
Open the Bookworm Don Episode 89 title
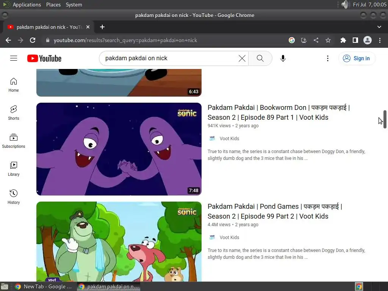pyautogui.click(x=278, y=112)
